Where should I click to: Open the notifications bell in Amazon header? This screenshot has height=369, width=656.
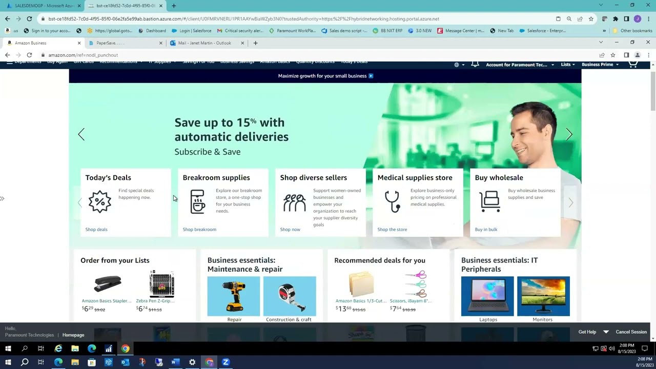(475, 65)
